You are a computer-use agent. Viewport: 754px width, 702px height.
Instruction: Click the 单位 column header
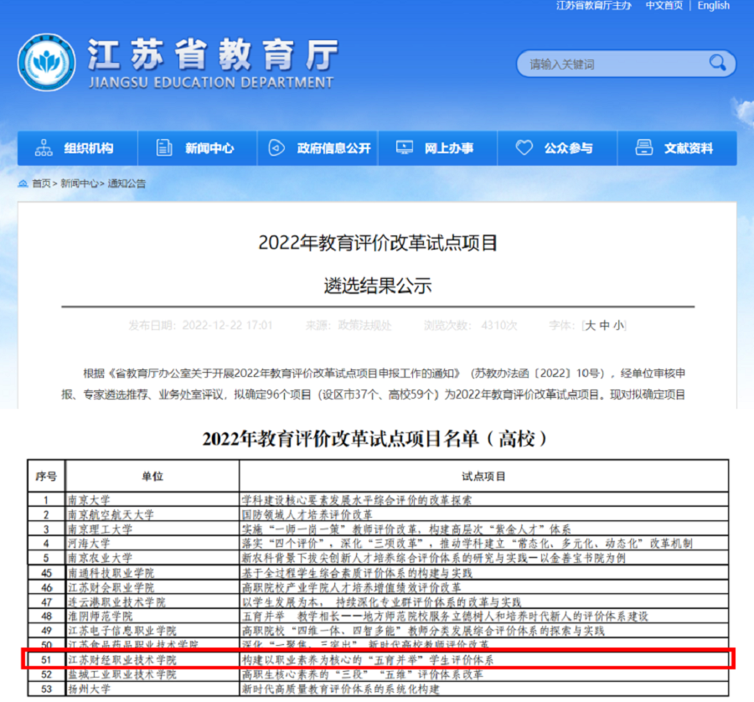click(x=152, y=476)
